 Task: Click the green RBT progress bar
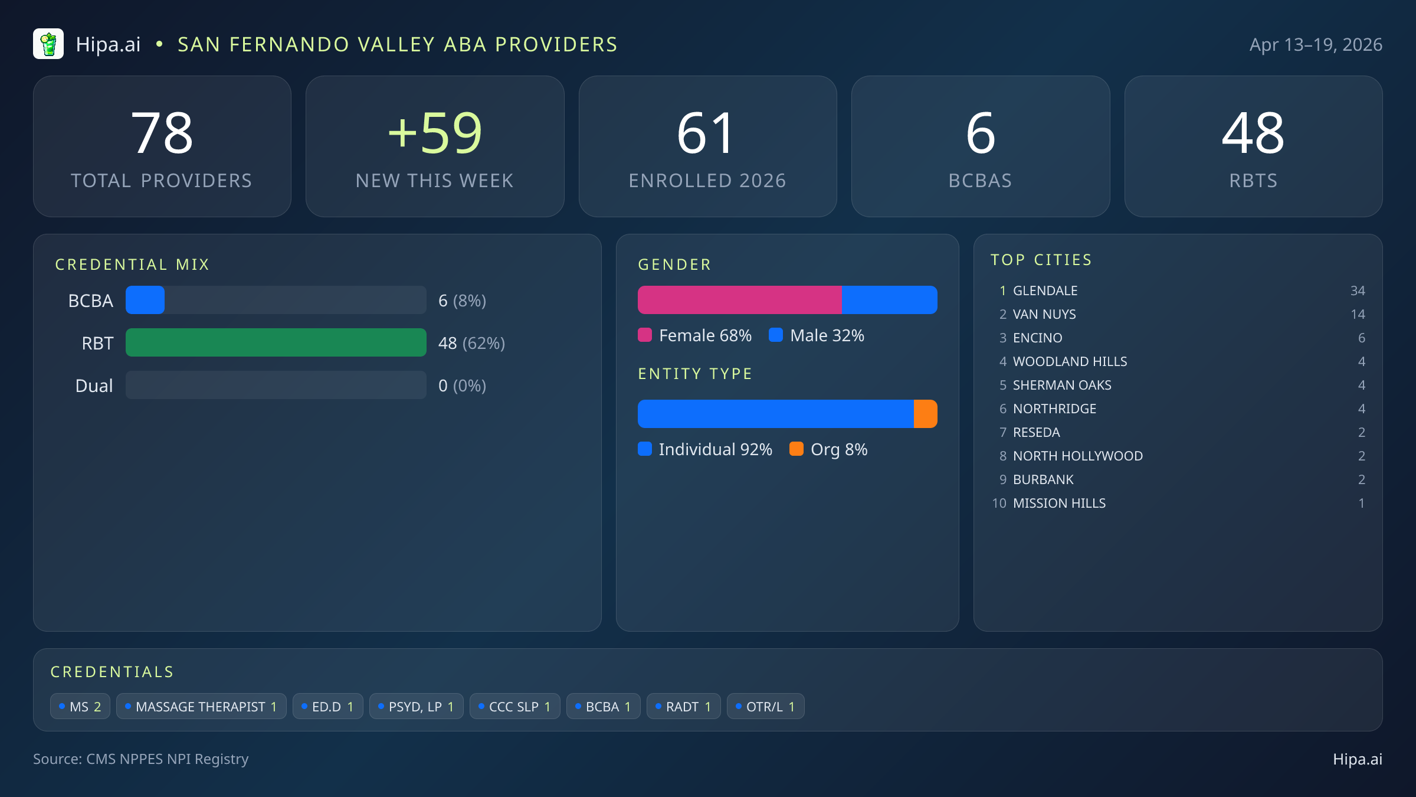pos(276,342)
